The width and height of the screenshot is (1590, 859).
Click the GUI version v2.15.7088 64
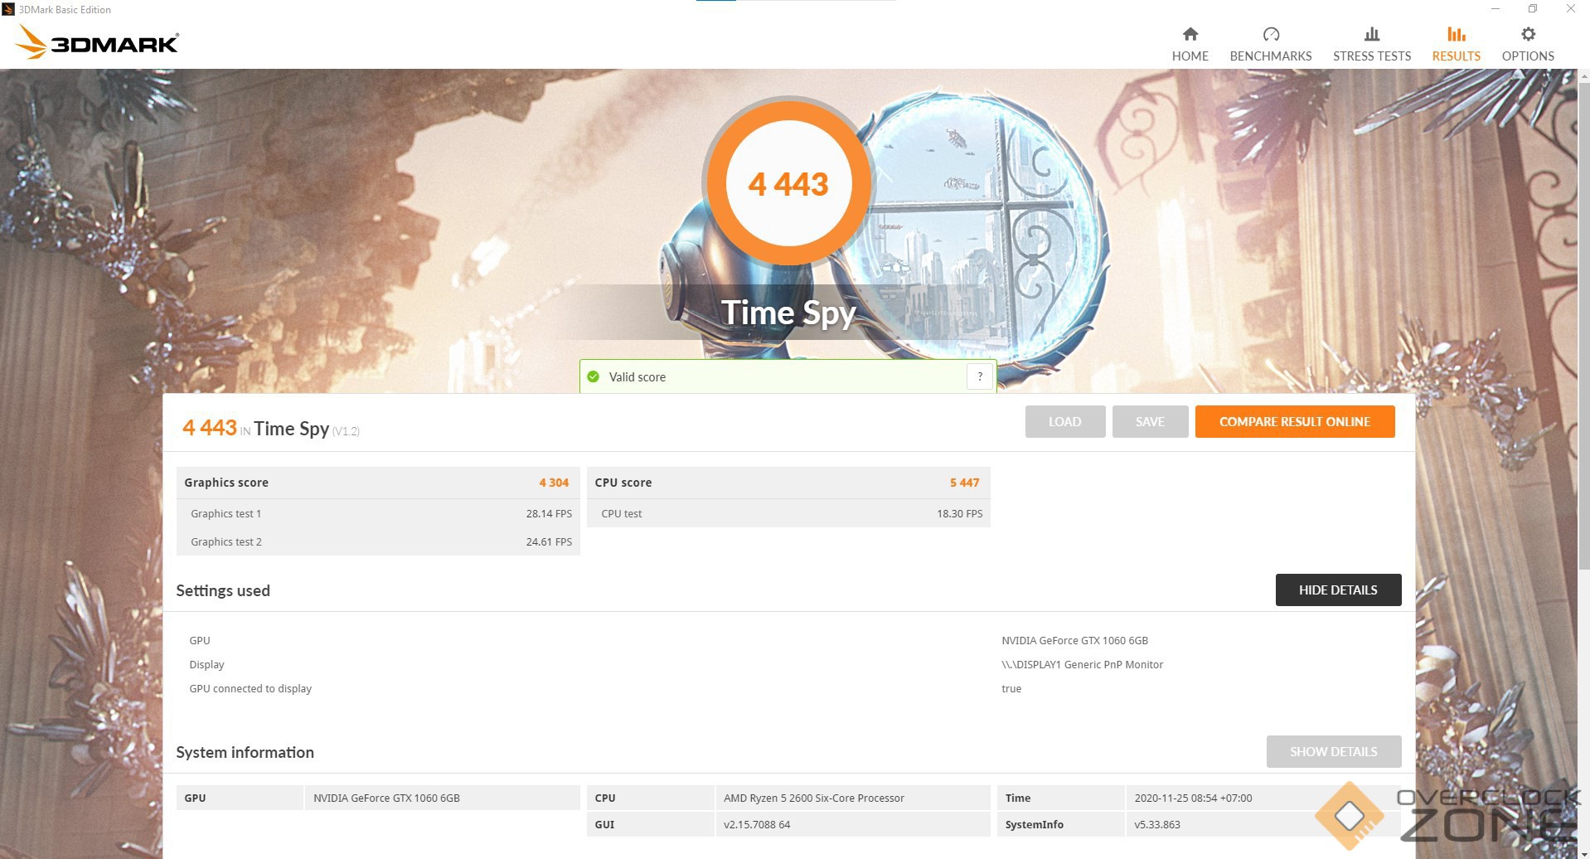(756, 825)
